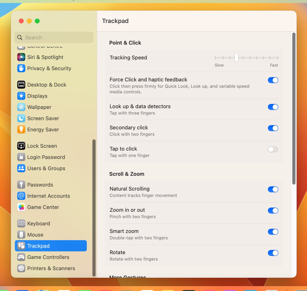The width and height of the screenshot is (307, 291).
Task: Select the Privacy & Security hand icon
Action: click(21, 68)
